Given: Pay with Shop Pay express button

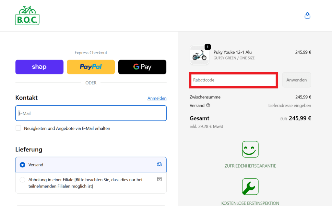Looking at the screenshot, I should click(x=39, y=67).
